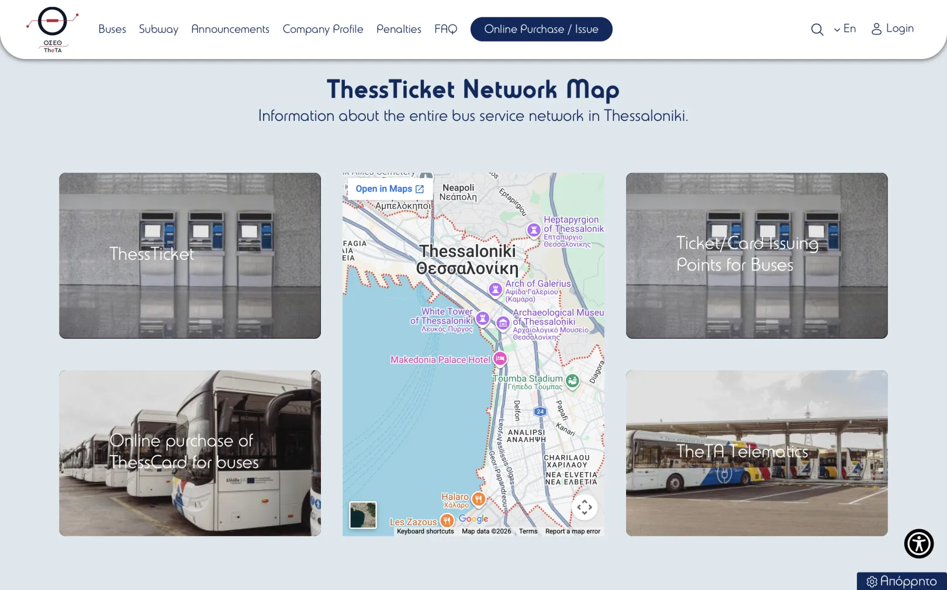Open map camera controls compass button

pyautogui.click(x=585, y=507)
